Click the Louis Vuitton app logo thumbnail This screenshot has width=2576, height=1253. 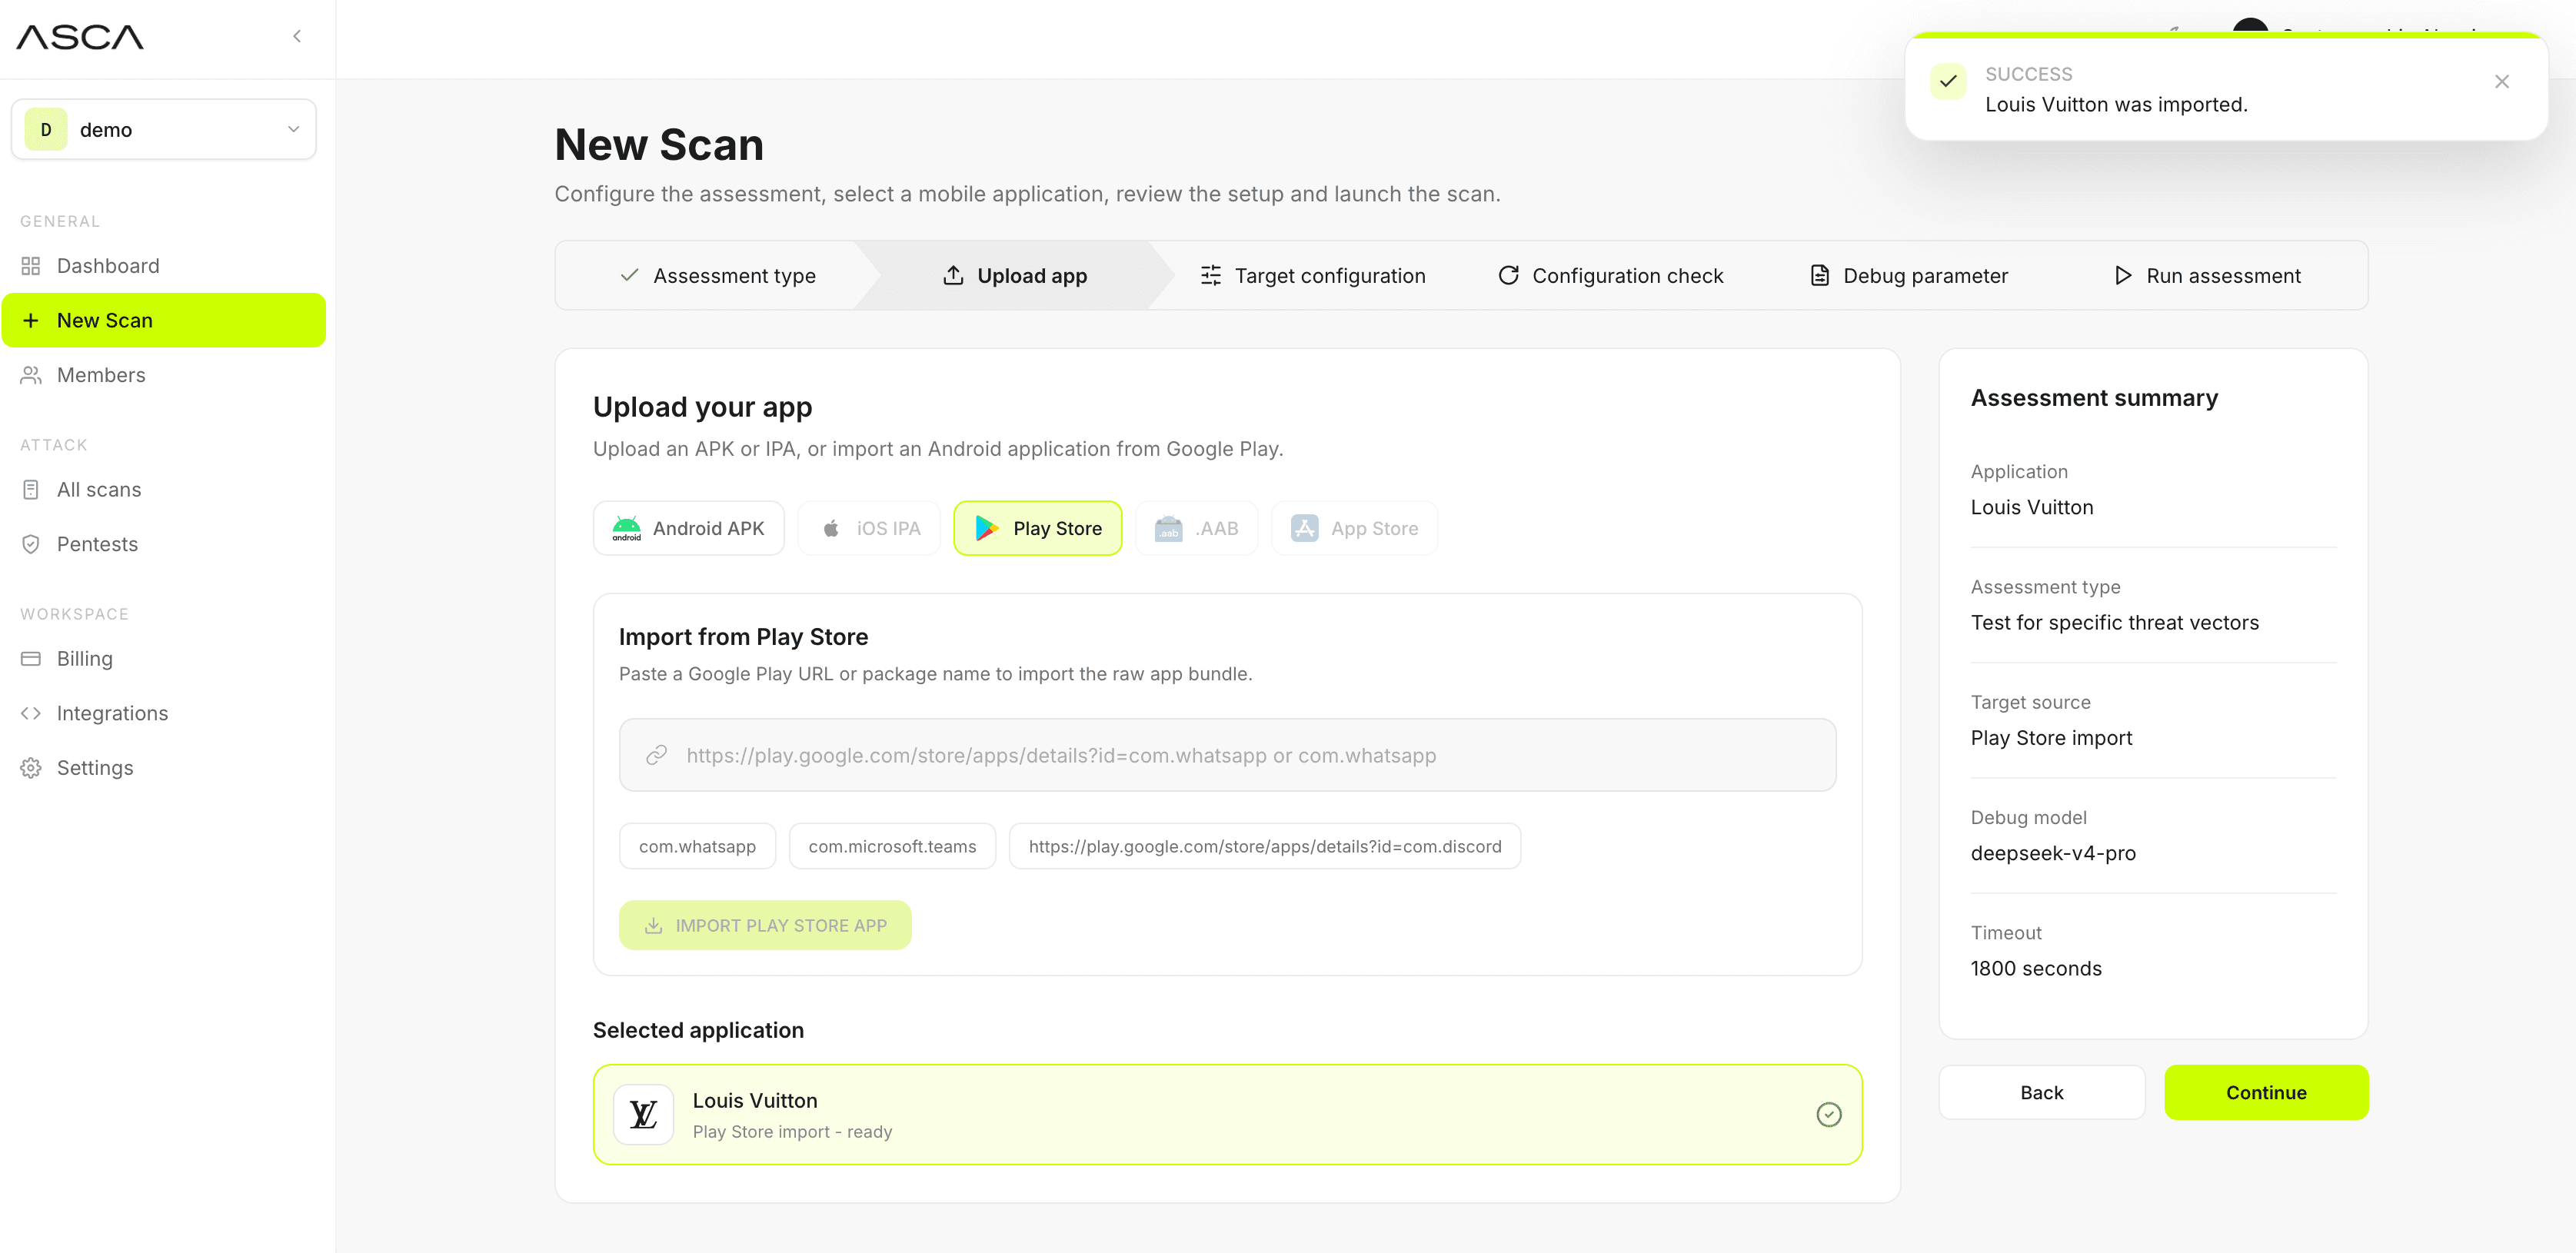click(x=643, y=1114)
